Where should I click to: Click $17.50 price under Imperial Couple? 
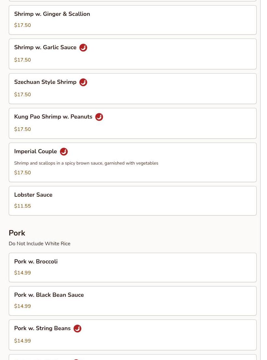point(22,173)
